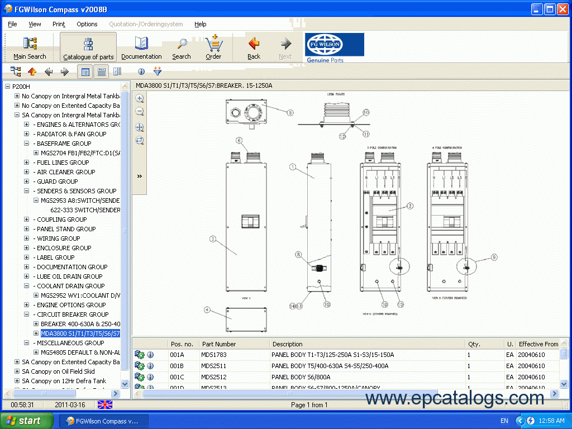Expand the drawing tools chevron
The width and height of the screenshot is (572, 429).
[139, 176]
